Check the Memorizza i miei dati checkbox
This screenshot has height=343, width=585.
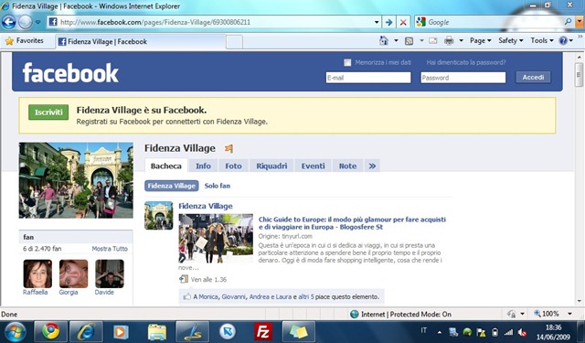(347, 62)
